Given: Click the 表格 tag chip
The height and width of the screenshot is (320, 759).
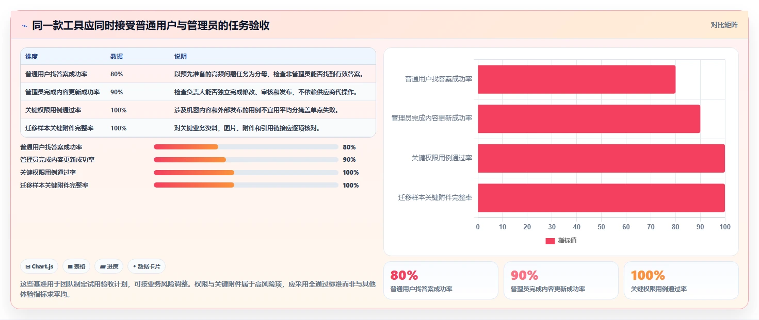Looking at the screenshot, I should [76, 266].
